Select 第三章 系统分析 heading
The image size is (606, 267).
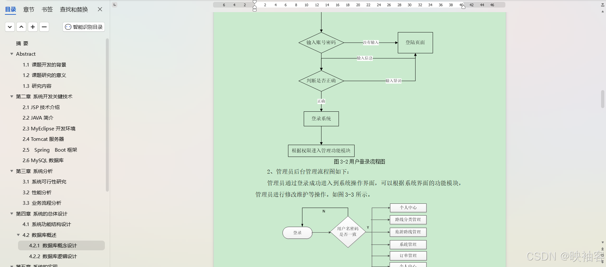(x=34, y=171)
